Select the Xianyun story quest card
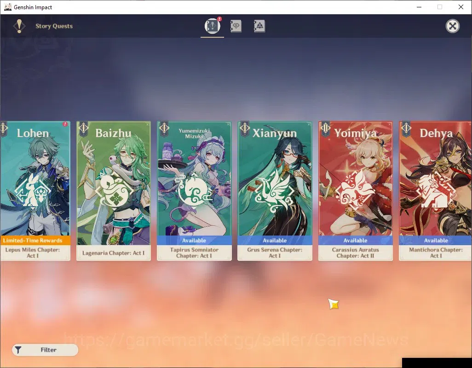The image size is (472, 368). click(275, 191)
